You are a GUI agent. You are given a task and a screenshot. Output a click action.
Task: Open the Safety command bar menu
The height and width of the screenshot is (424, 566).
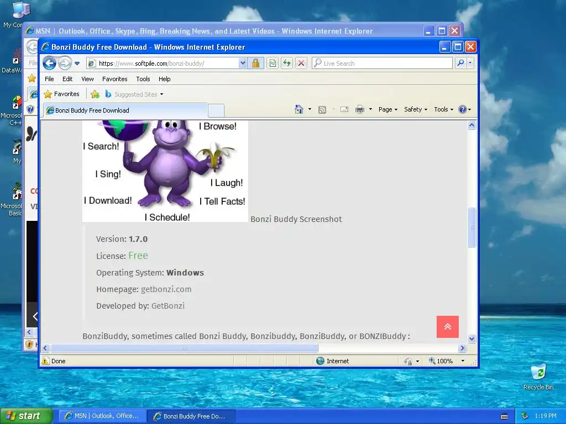pyautogui.click(x=416, y=109)
